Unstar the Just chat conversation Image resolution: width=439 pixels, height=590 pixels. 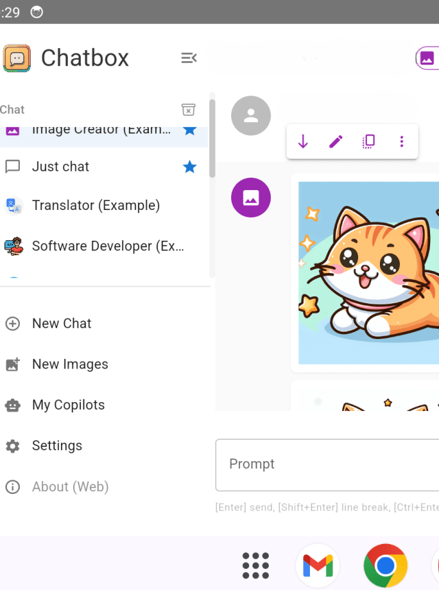point(190,167)
